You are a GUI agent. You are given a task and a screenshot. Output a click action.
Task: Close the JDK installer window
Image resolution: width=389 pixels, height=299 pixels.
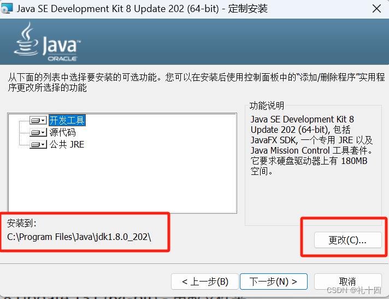[x=376, y=9]
